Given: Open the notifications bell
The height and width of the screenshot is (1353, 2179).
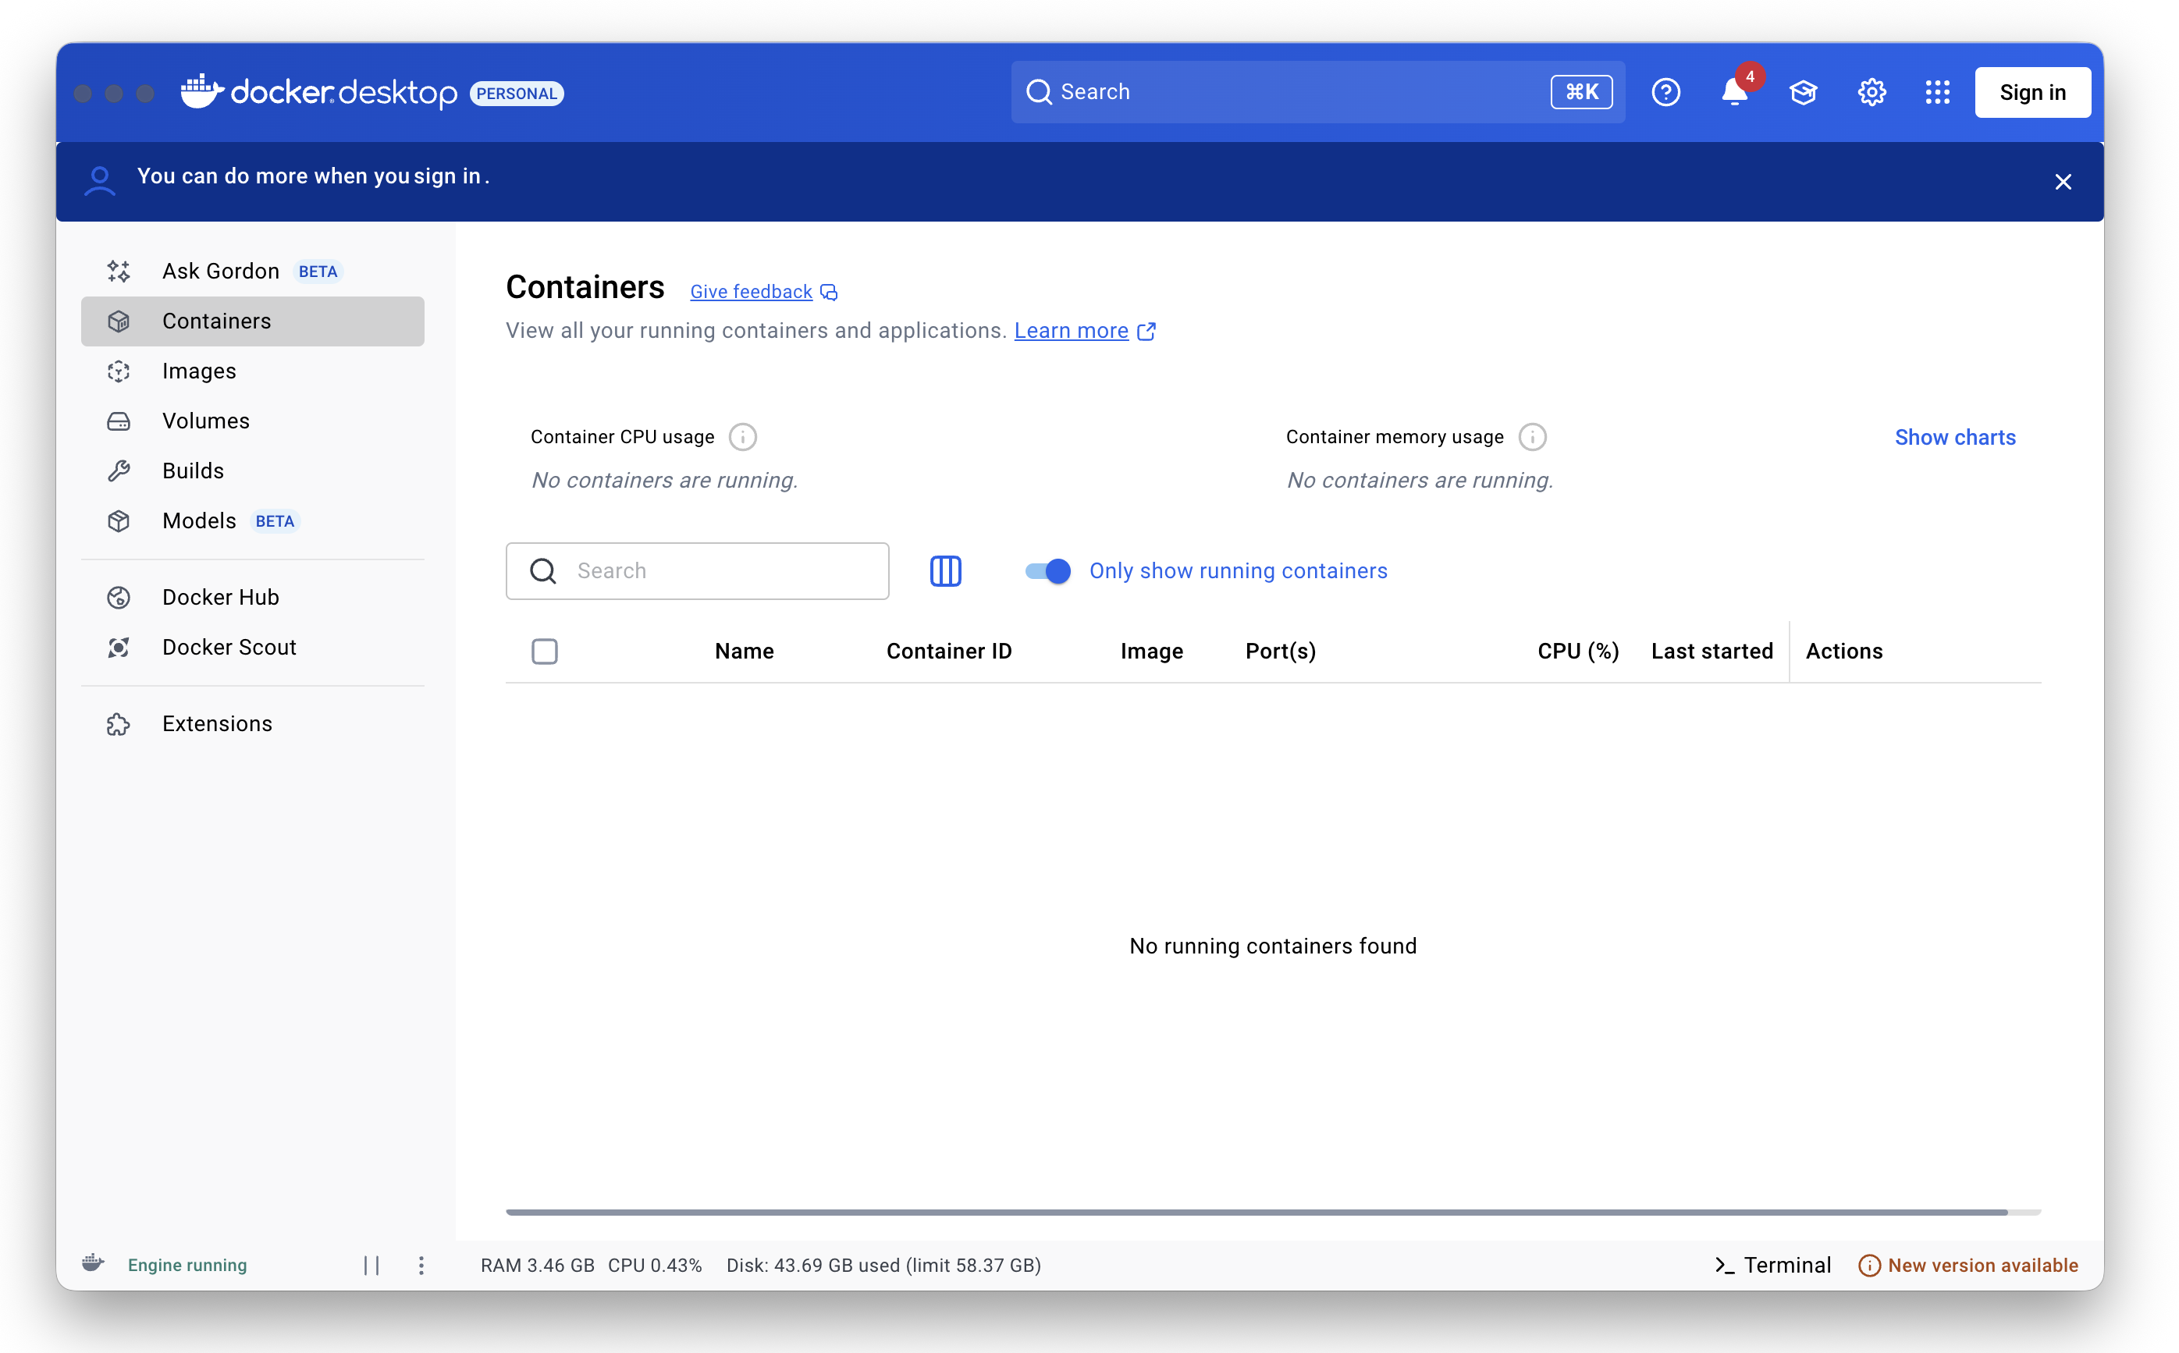Looking at the screenshot, I should point(1734,92).
